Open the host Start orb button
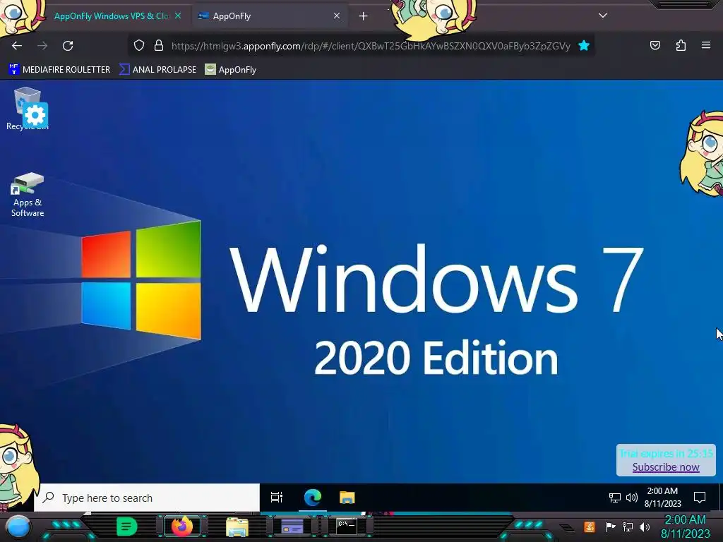The width and height of the screenshot is (723, 542). (18, 526)
